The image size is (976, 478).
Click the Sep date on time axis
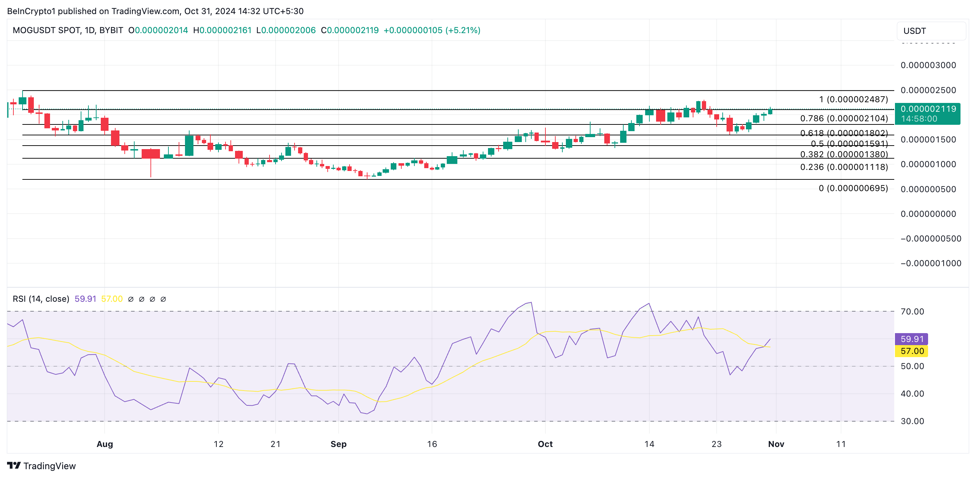[x=338, y=444]
